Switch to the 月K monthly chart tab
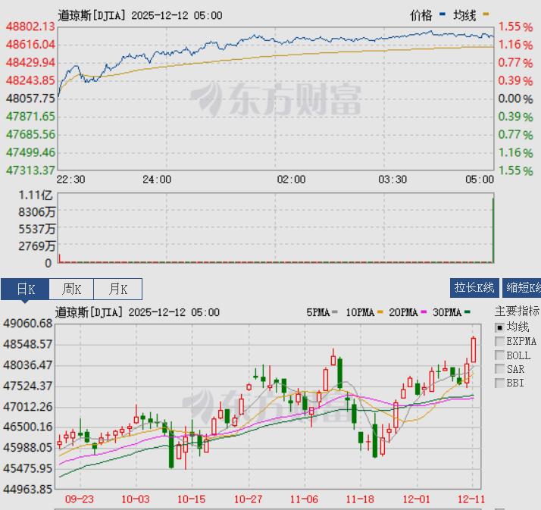 click(118, 289)
